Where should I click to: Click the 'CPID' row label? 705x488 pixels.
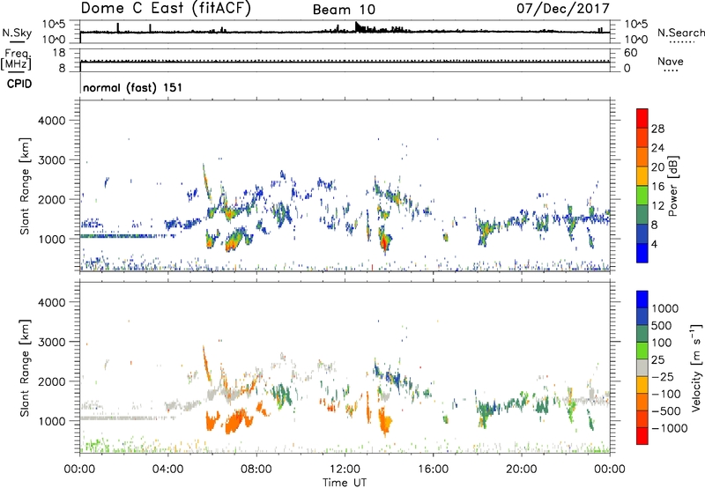pyautogui.click(x=19, y=84)
